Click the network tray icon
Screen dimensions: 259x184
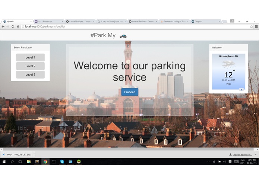pos(214,162)
